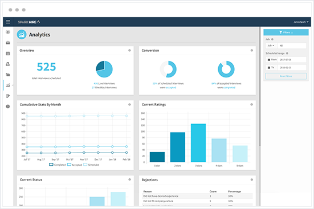
Task: Click the Overview card info icon
Action: [129, 51]
